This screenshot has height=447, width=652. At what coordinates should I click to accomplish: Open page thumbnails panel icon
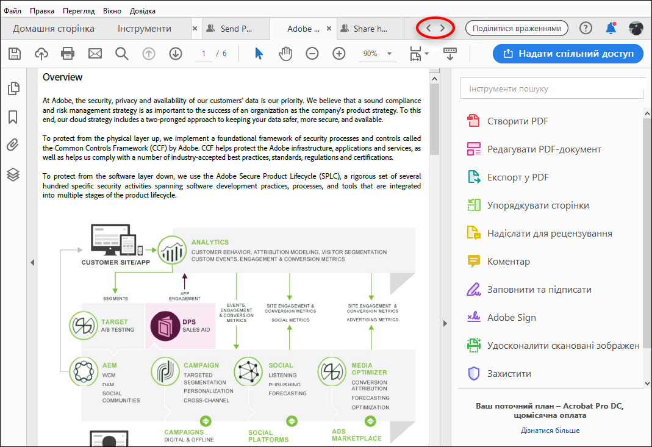pos(13,88)
